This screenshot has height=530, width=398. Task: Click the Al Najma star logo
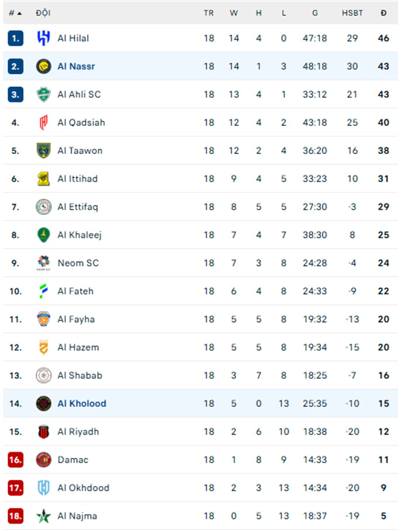tap(44, 516)
